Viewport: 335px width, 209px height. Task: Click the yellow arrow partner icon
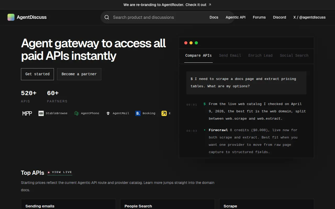click(x=164, y=113)
